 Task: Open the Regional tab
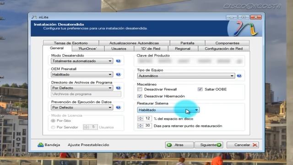[183, 49]
